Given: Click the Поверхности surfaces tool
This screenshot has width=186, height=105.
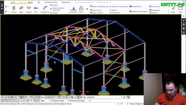Looking at the screenshot, I should tap(155, 10).
